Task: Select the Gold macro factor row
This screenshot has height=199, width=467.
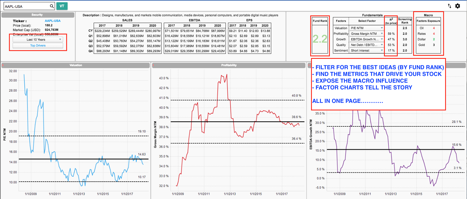Action: coord(428,45)
